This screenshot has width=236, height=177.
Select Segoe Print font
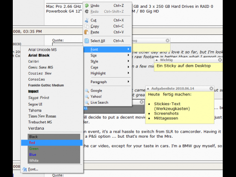(52, 98)
